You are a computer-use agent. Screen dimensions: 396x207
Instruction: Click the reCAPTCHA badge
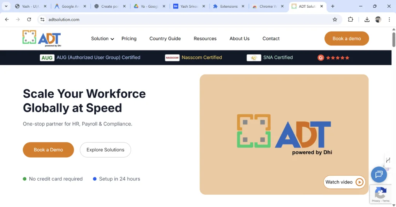(x=381, y=194)
